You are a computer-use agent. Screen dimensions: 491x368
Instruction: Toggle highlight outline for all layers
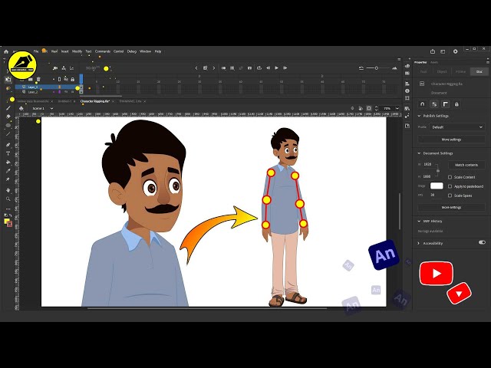tap(60, 80)
